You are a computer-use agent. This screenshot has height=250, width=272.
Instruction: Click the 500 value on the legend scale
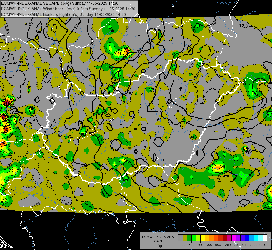[200, 245]
